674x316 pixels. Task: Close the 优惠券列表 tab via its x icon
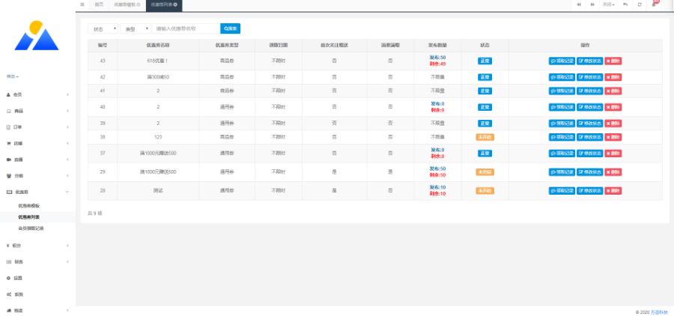pyautogui.click(x=175, y=4)
